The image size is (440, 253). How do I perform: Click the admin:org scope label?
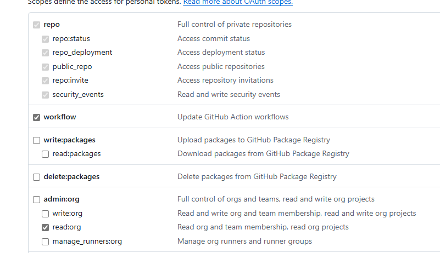tap(62, 199)
